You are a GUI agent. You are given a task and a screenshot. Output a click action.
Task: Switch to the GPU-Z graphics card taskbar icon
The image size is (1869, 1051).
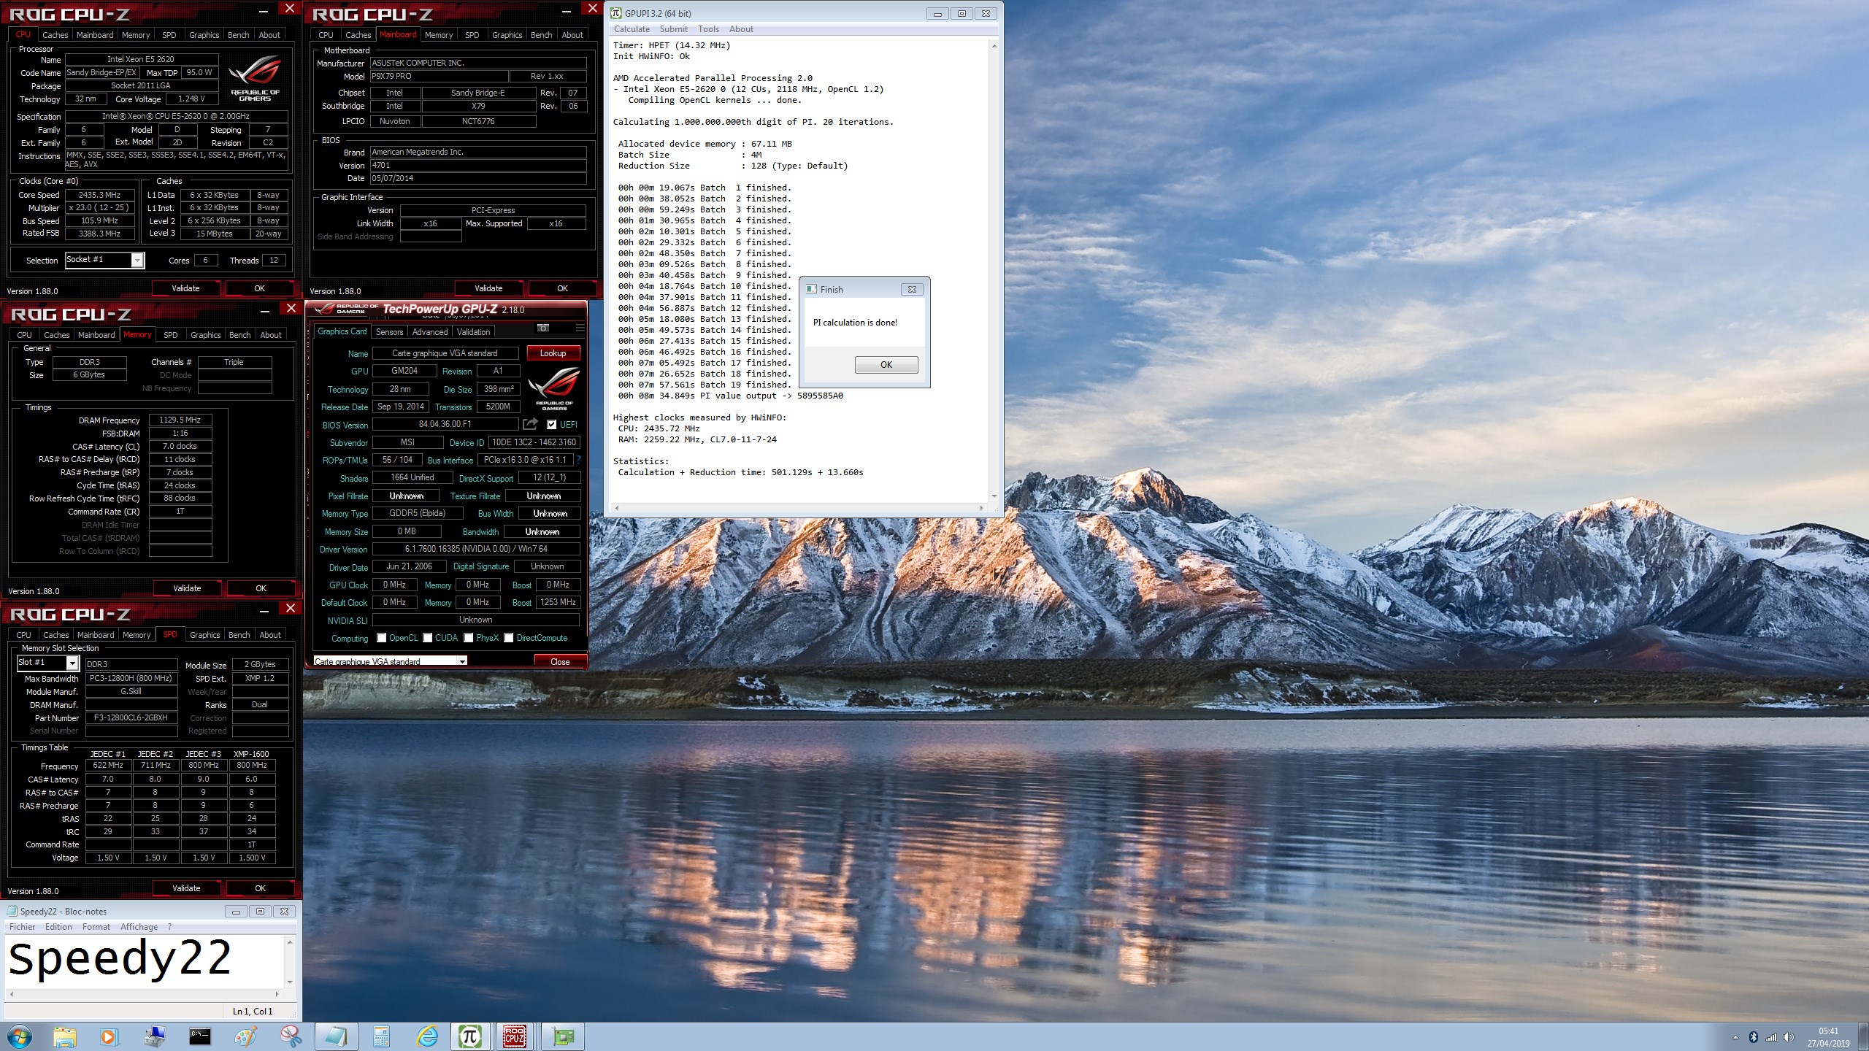563,1036
